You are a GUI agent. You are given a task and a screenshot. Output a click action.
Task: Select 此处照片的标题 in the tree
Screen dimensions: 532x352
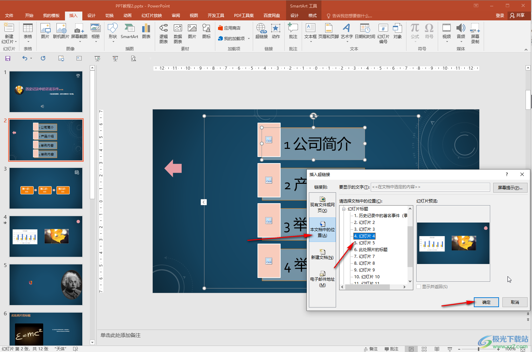[x=371, y=250]
